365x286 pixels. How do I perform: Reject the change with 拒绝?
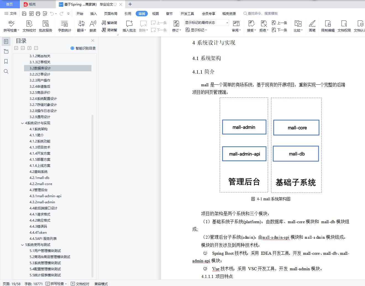click(264, 26)
